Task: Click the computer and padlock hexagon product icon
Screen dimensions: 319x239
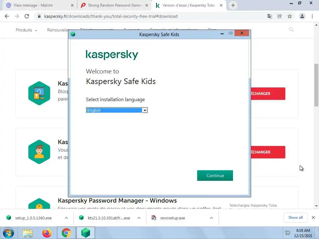Action: point(39,93)
